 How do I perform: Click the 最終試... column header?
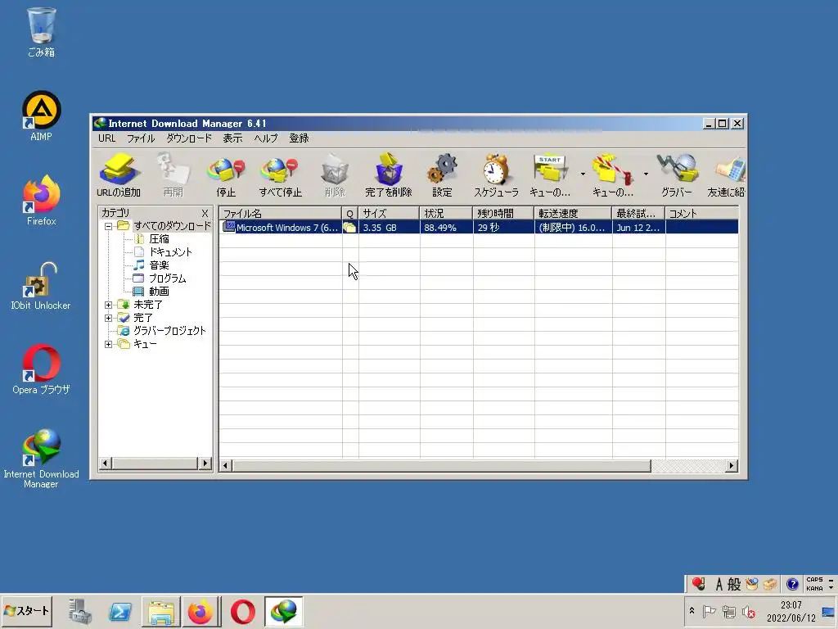(x=638, y=213)
